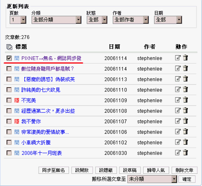Open the 非常淒美的愛情故事... link
The width and height of the screenshot is (202, 186).
point(45,132)
